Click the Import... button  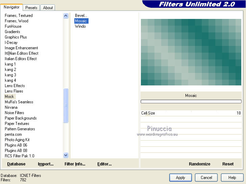[46, 164]
